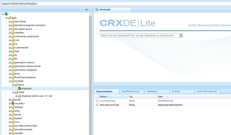Expand the aem-forms folder

tap(10, 22)
